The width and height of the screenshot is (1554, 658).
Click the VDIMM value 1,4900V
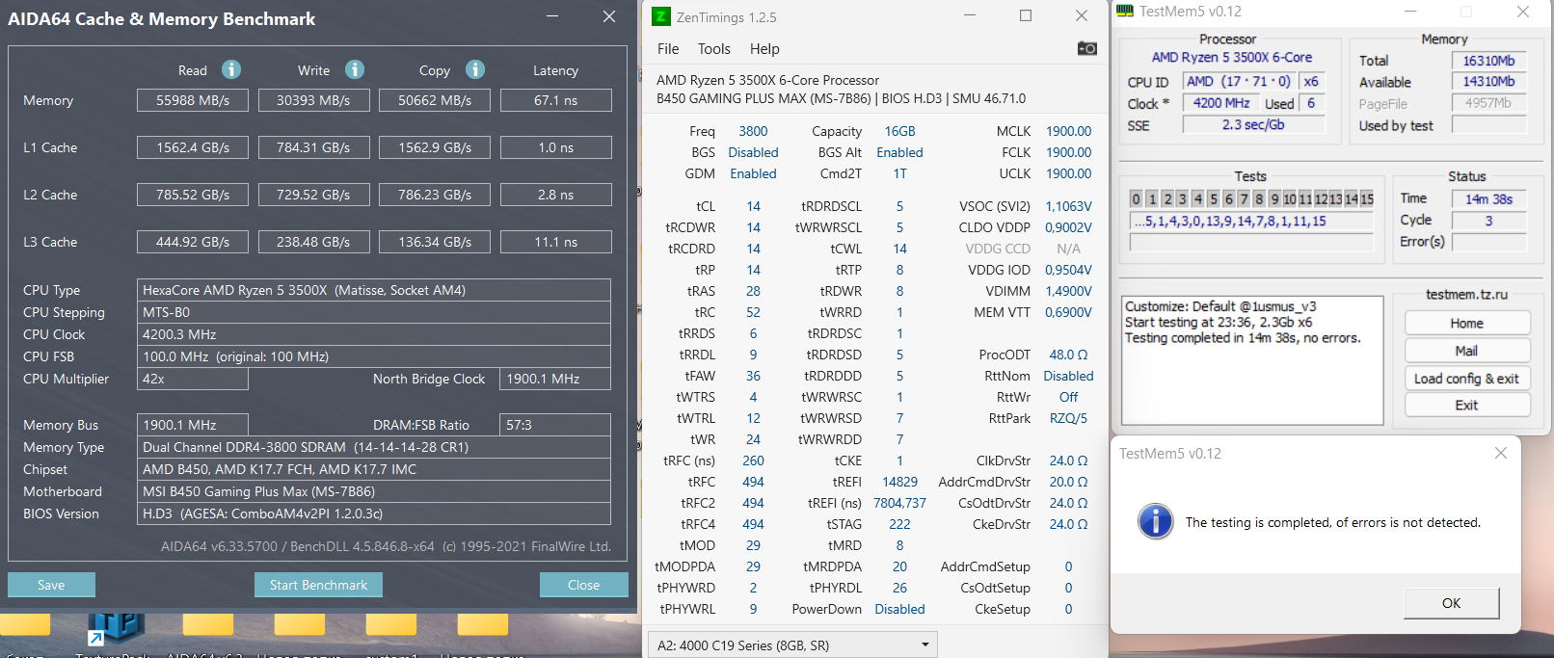click(x=1068, y=291)
